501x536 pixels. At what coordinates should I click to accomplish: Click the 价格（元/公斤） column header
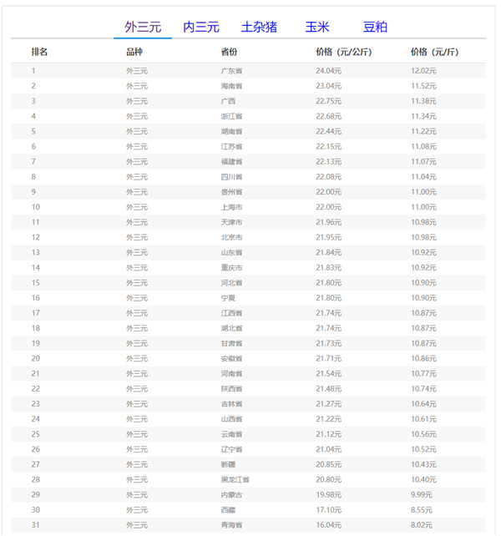(344, 52)
